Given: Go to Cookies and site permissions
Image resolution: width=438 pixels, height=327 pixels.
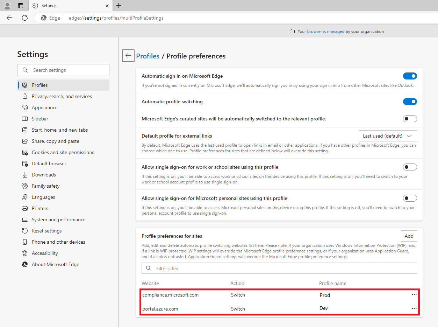Looking at the screenshot, I should coord(63,152).
